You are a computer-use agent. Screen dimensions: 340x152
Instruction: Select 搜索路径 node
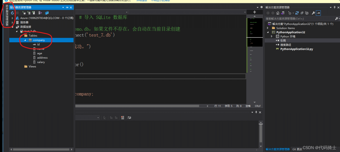[x=286, y=45]
